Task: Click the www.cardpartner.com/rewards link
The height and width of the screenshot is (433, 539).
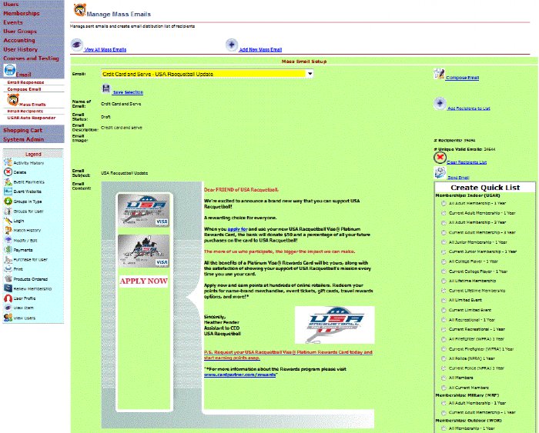Action: point(240,375)
